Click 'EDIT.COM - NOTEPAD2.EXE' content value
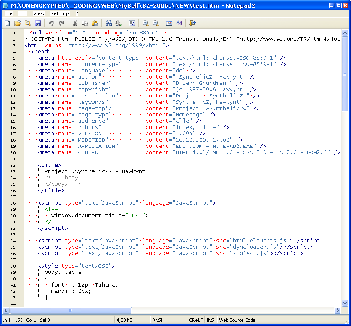Viewport: 351px width, 326px height. click(214, 146)
